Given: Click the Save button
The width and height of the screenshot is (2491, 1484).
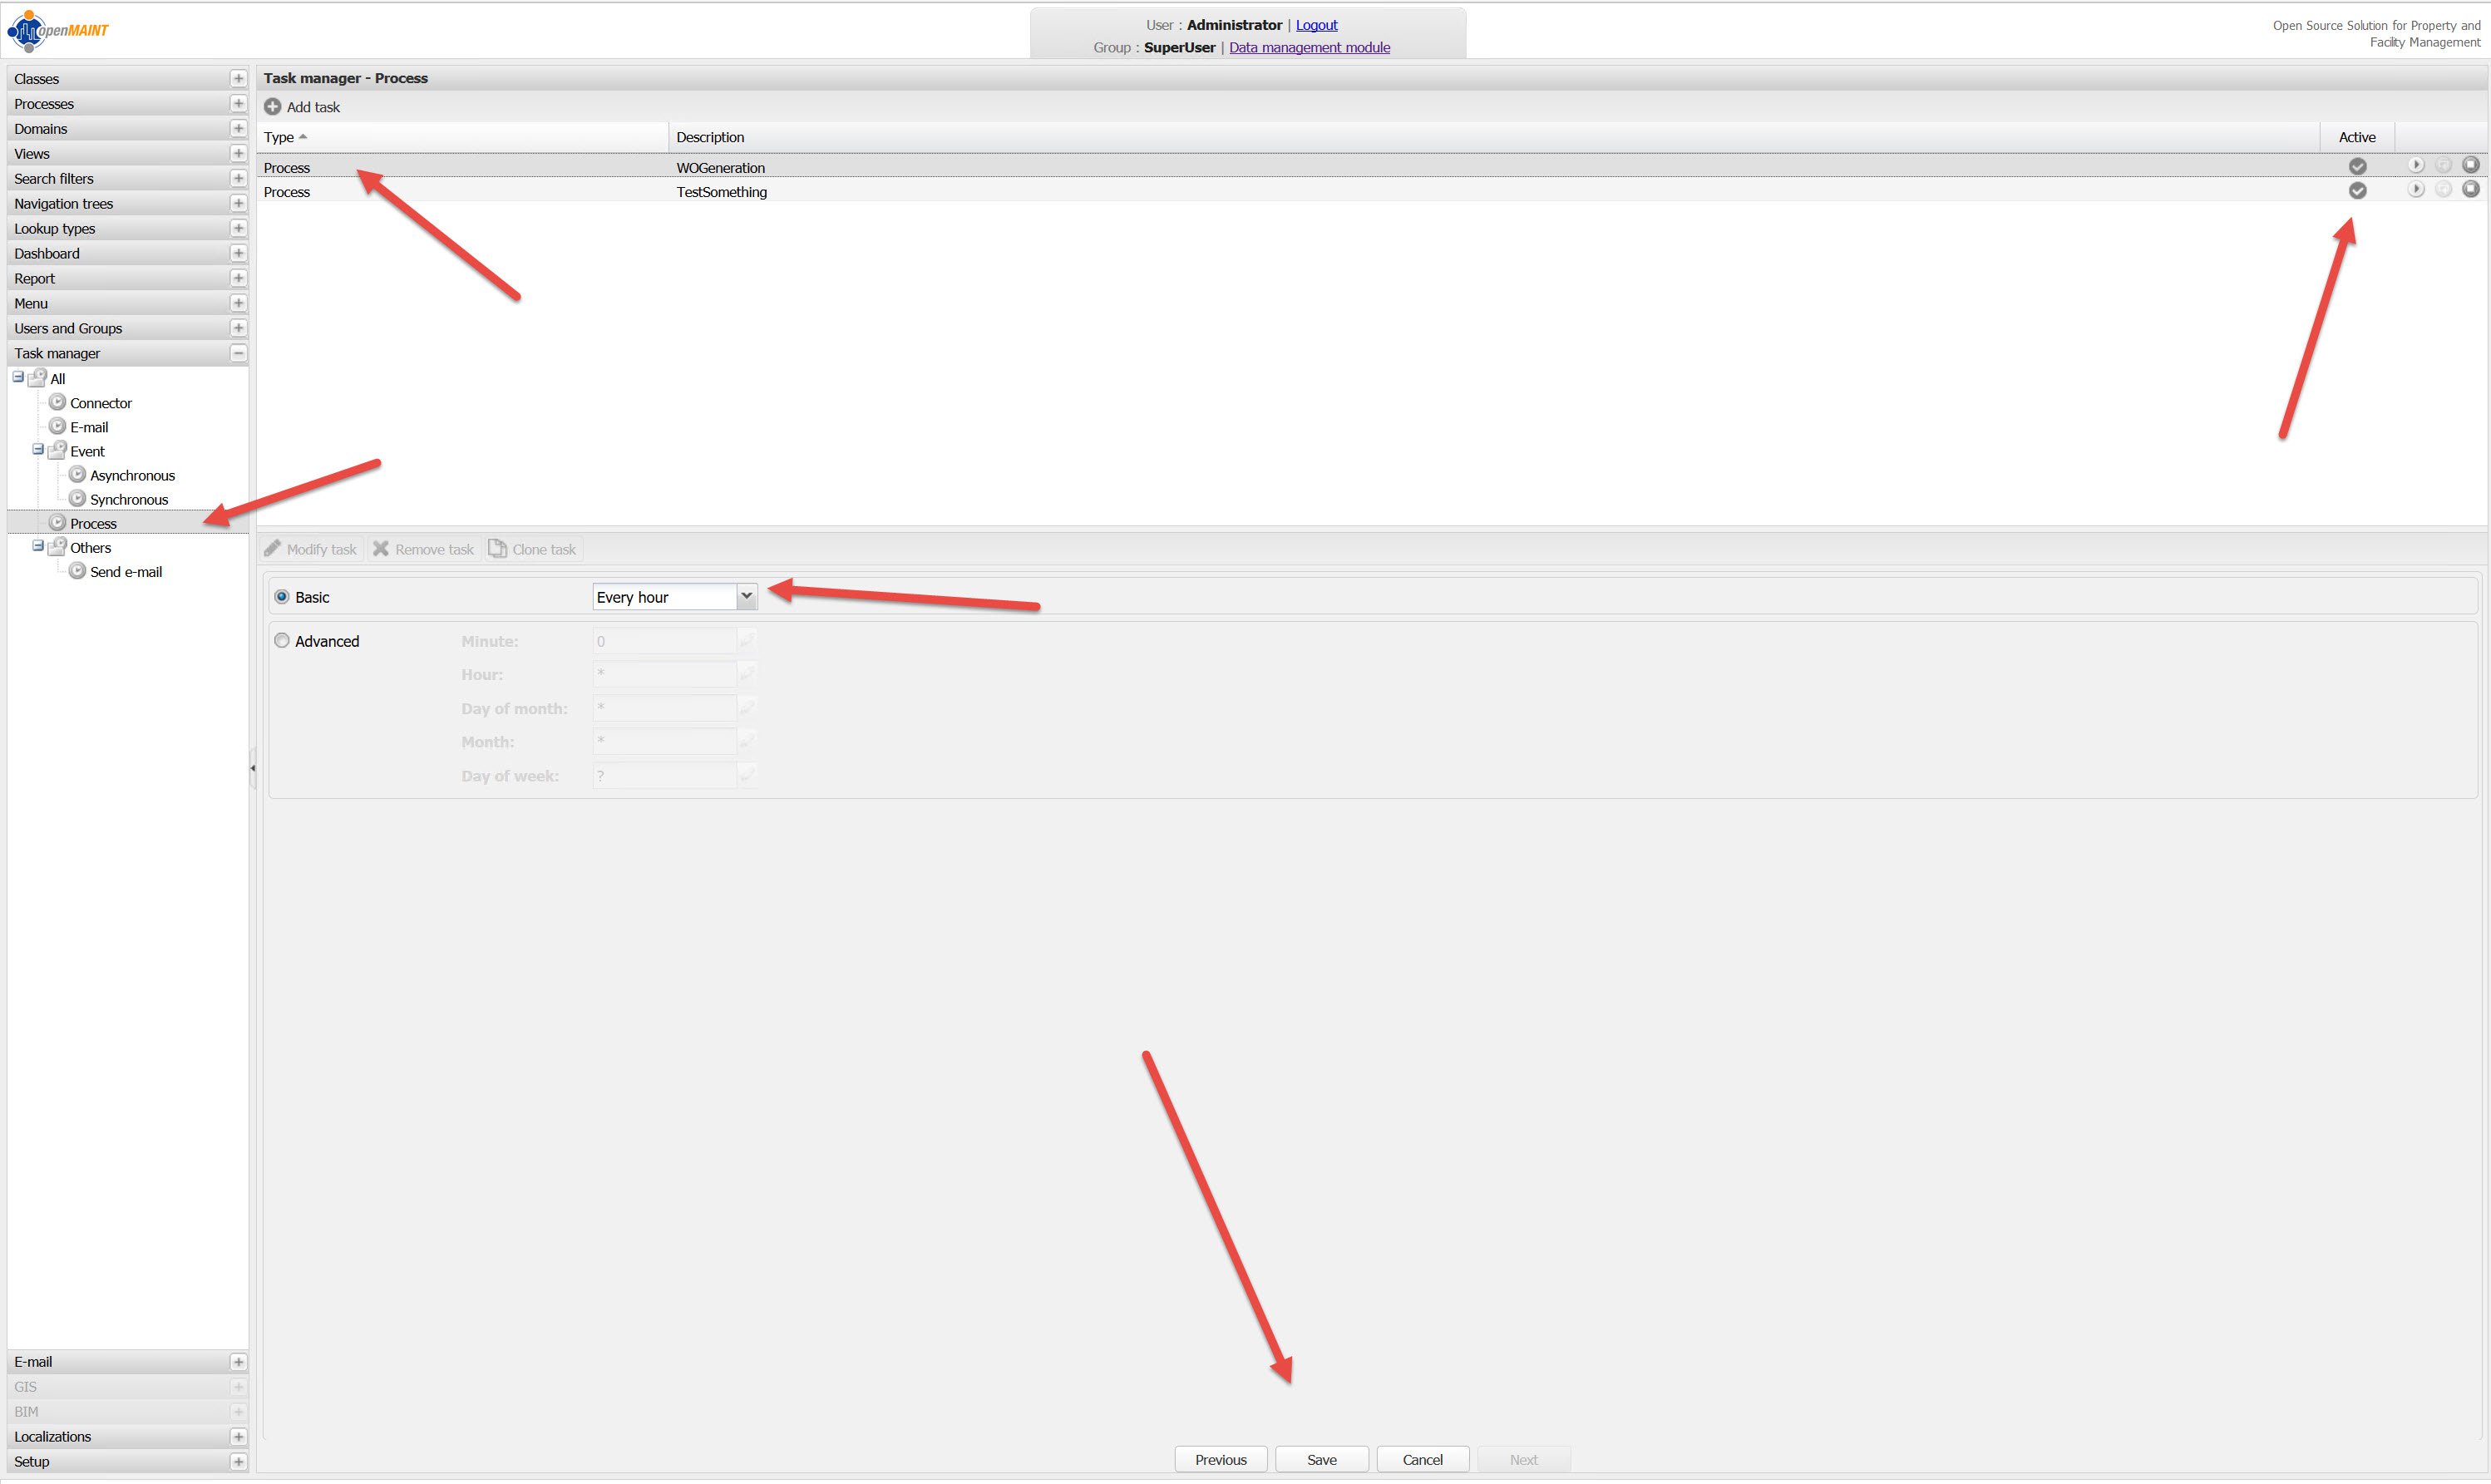Looking at the screenshot, I should click(1321, 1459).
